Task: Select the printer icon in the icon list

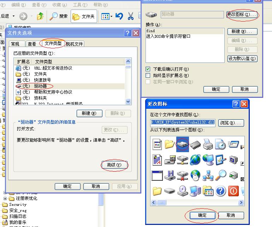Action: tap(208, 144)
